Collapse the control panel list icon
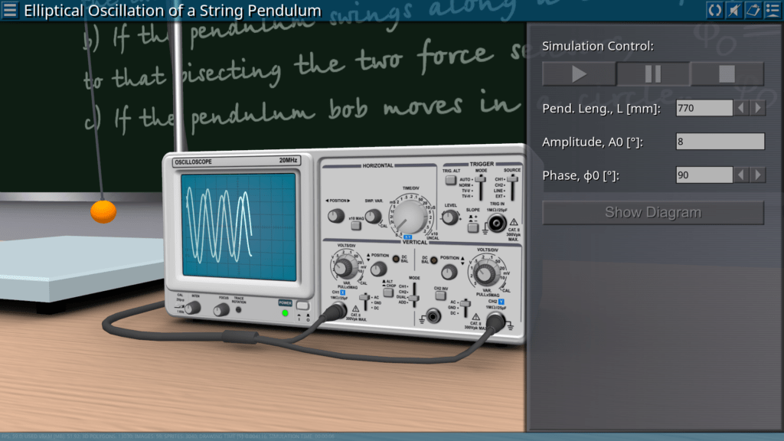The image size is (784, 441). (772, 10)
